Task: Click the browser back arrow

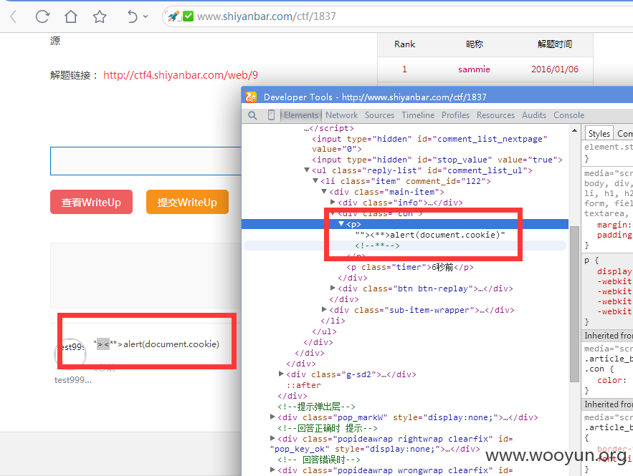Action: point(14,16)
